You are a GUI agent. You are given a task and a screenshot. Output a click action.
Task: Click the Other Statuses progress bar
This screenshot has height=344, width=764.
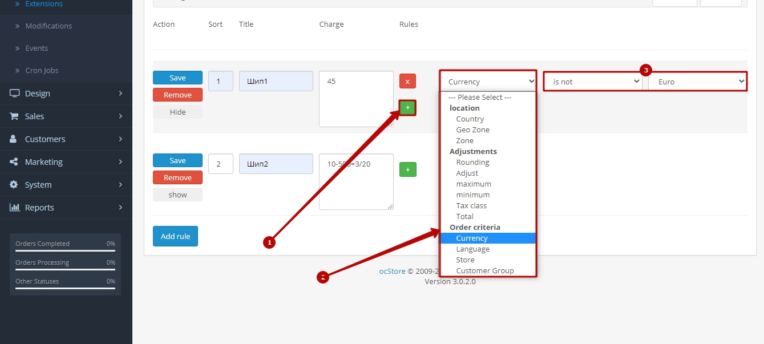coord(65,288)
